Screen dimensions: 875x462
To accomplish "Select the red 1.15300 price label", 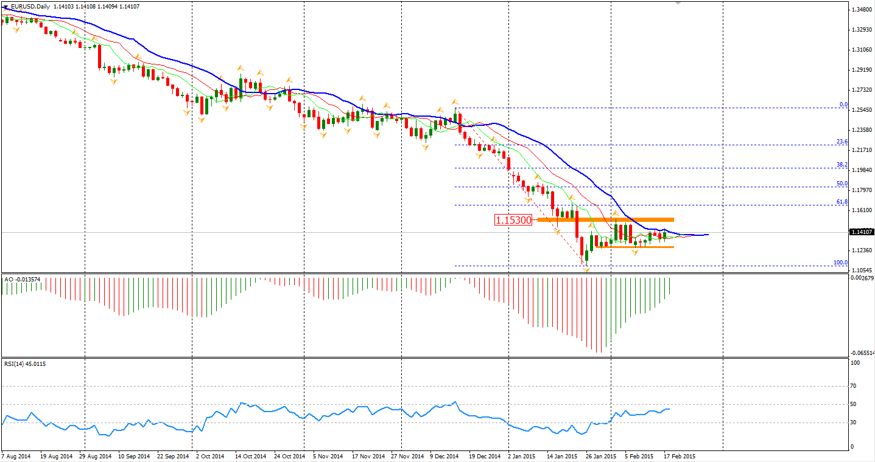I will (x=514, y=219).
